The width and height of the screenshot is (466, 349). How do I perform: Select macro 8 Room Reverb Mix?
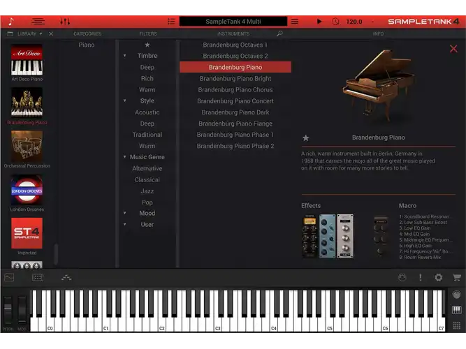tap(420, 258)
